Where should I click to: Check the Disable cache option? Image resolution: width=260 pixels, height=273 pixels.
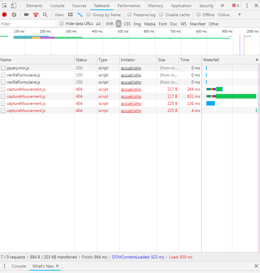[161, 15]
